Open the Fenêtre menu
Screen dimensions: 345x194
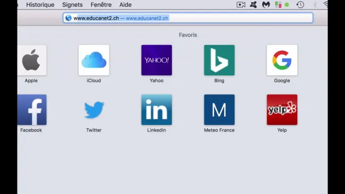[101, 5]
